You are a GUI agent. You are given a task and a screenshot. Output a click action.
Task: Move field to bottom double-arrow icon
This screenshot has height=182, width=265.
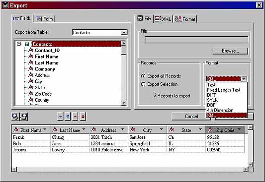pyautogui.click(x=68, y=117)
